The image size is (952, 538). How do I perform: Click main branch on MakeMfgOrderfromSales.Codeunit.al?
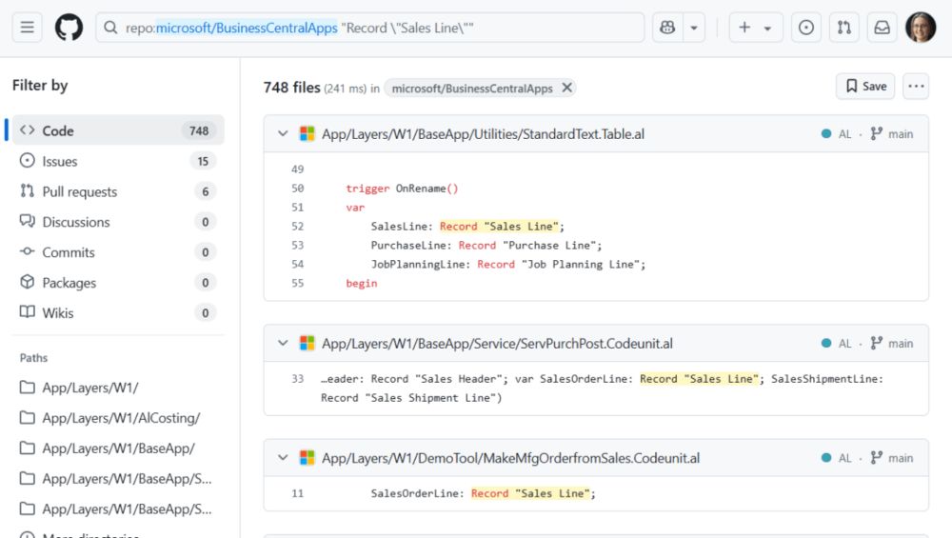[892, 458]
